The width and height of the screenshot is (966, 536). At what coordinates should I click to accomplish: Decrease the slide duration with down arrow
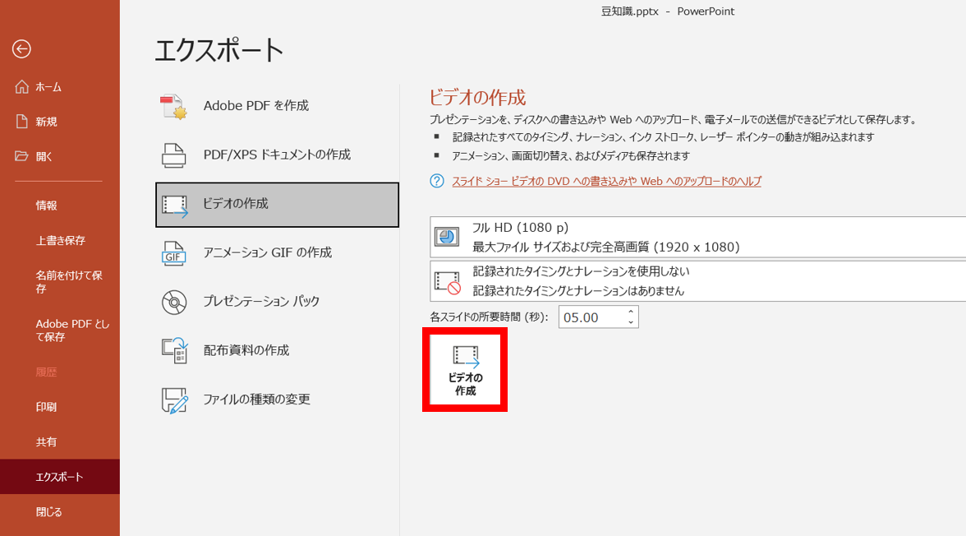pos(631,322)
